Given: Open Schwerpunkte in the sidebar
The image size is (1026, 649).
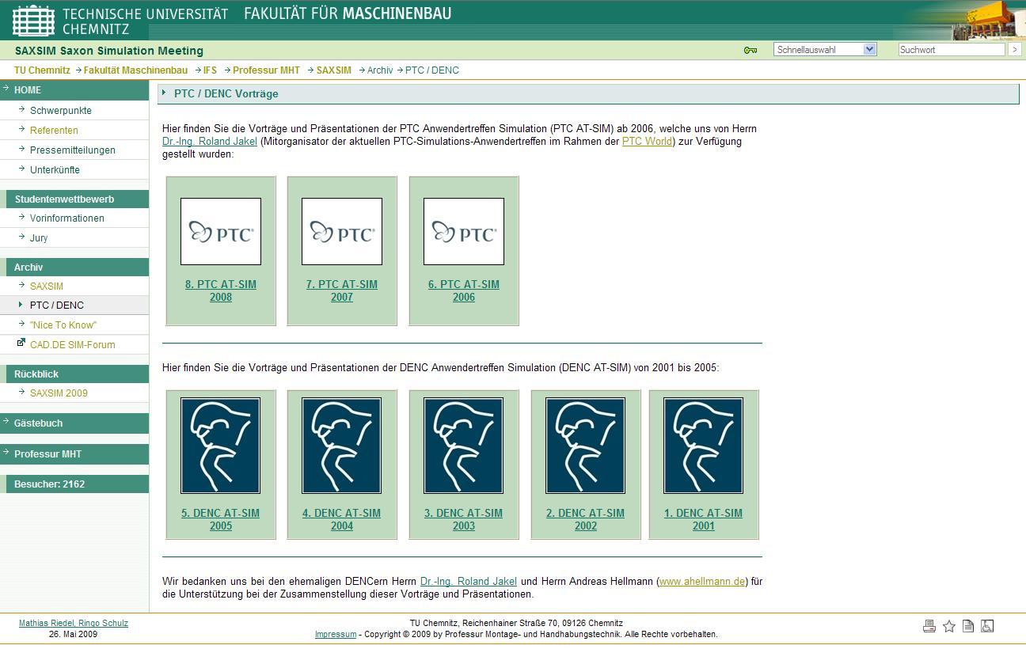Looking at the screenshot, I should 61,111.
